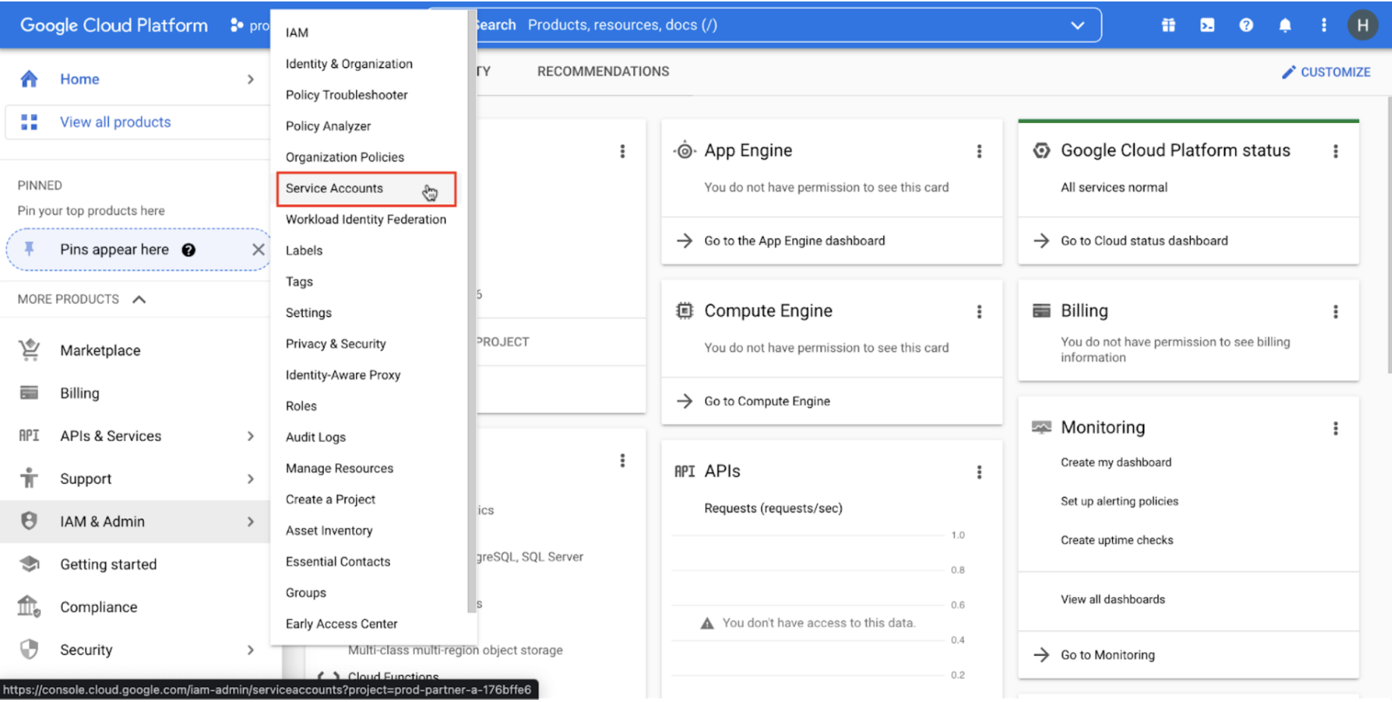Go to the App Engine dashboard
1392x702 pixels.
794,241
